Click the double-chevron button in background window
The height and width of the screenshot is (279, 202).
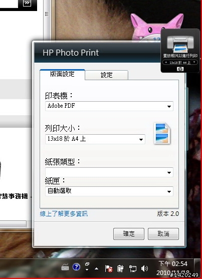click(x=27, y=3)
